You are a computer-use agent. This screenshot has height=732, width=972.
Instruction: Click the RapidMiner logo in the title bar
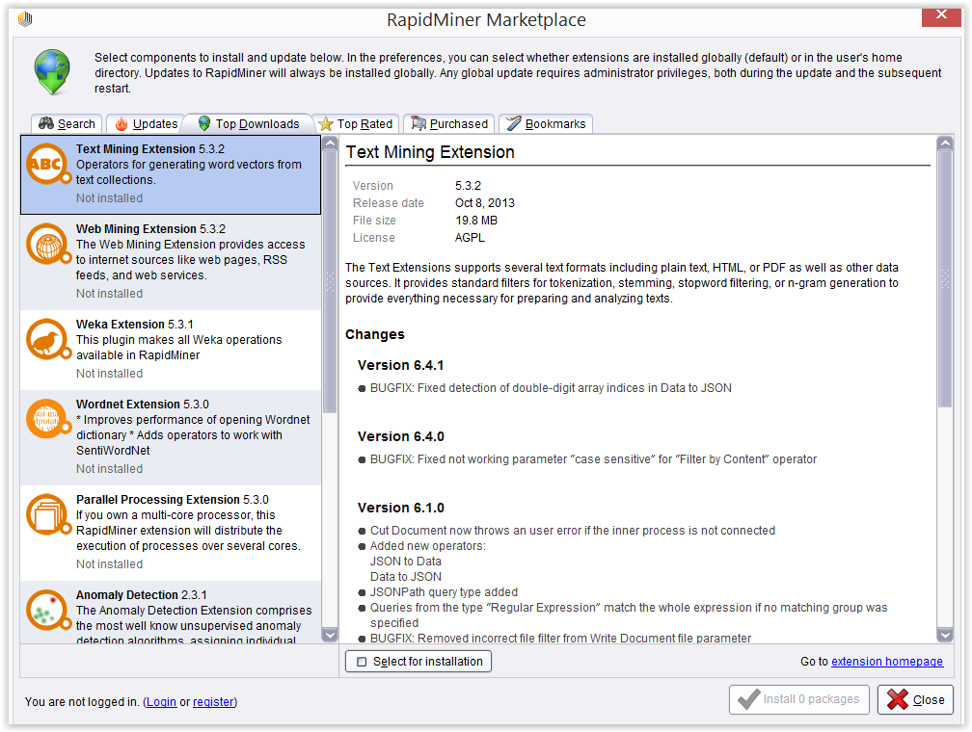25,19
